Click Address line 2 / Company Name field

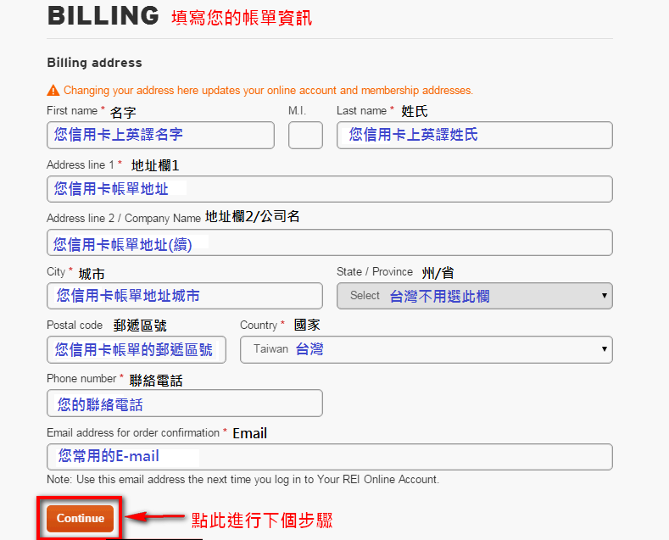[x=330, y=242]
